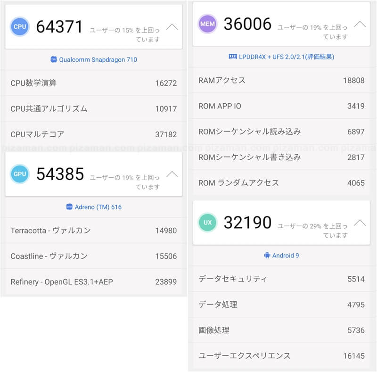Click the blue GPU badge icon
The width and height of the screenshot is (377, 372).
(20, 174)
